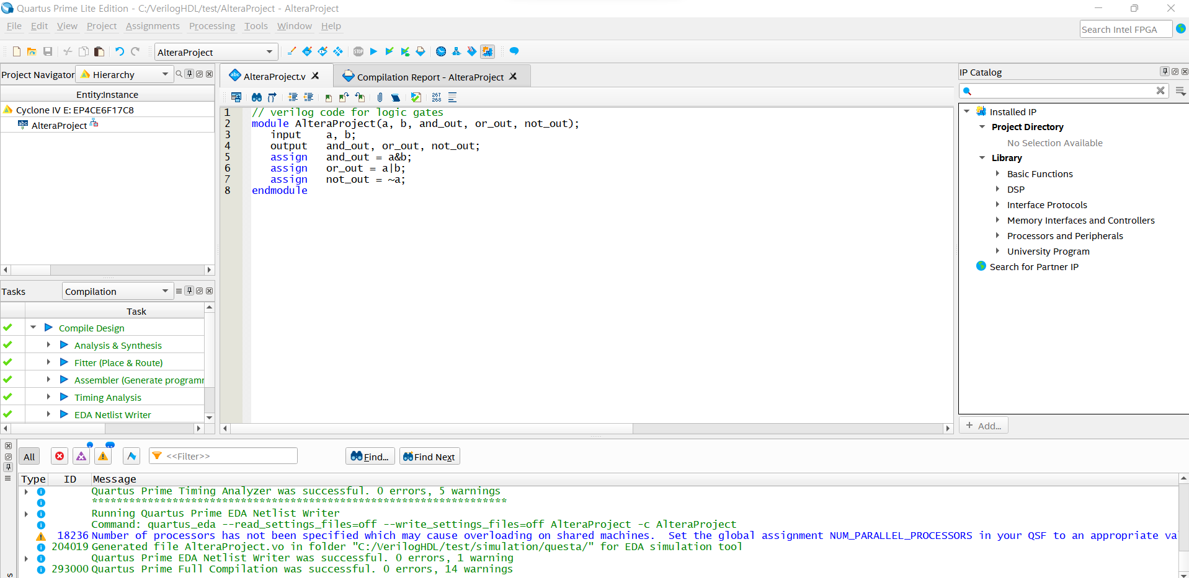Toggle the warning messages filter button
Screen dimensions: 1189x578
coord(103,457)
